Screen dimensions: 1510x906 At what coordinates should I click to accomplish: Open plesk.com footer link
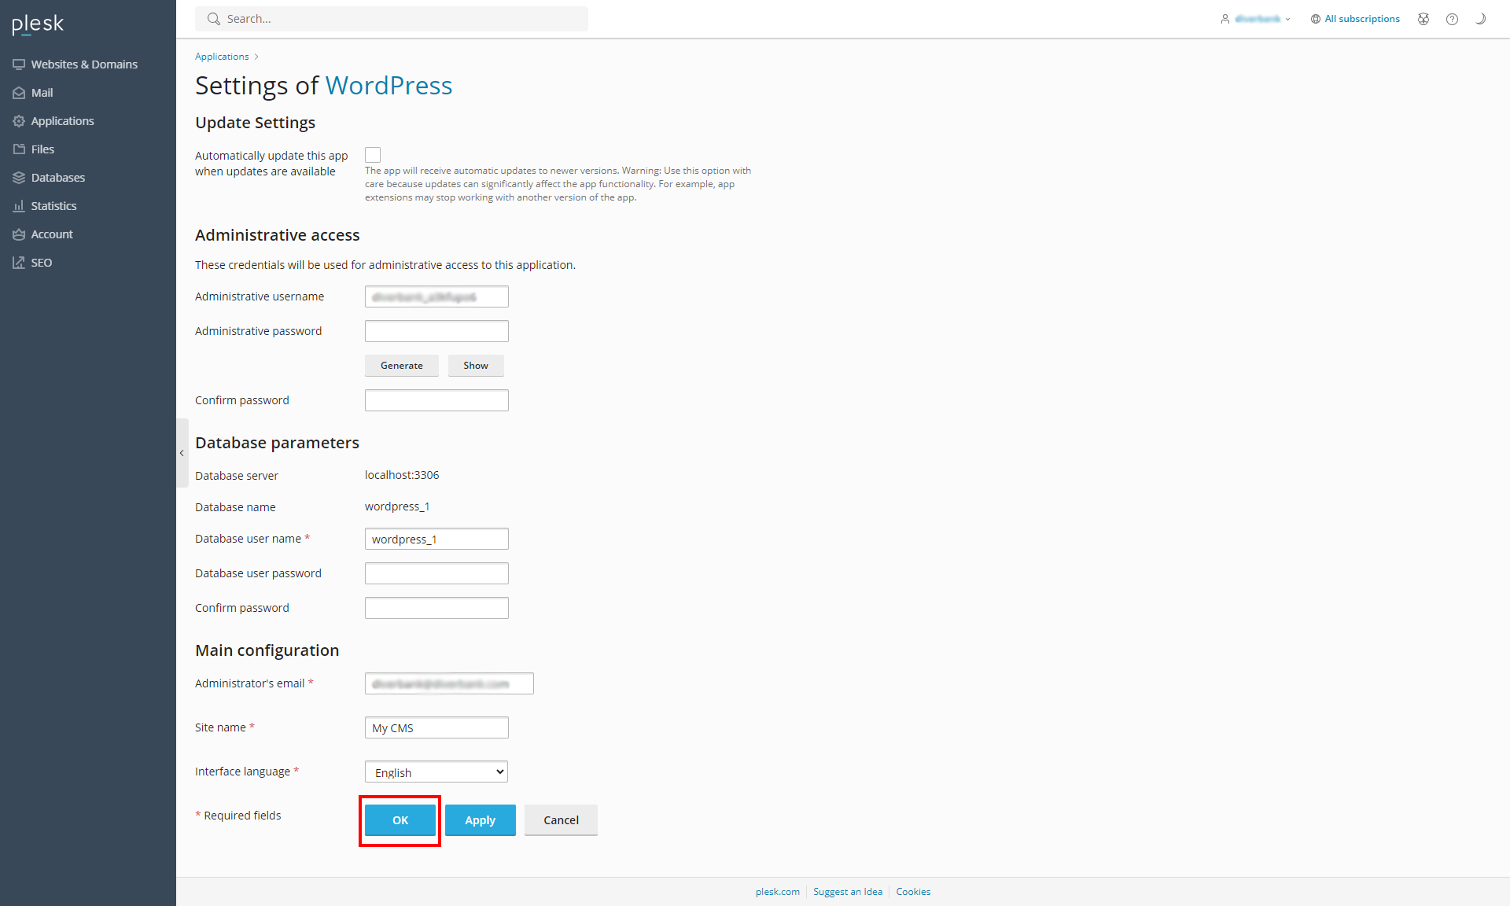pyautogui.click(x=778, y=892)
